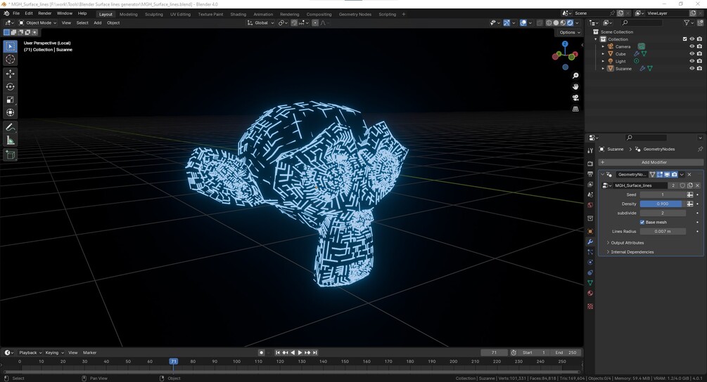The width and height of the screenshot is (707, 382).
Task: Click the zoom magnifier viewport gizmo
Action: click(x=575, y=76)
